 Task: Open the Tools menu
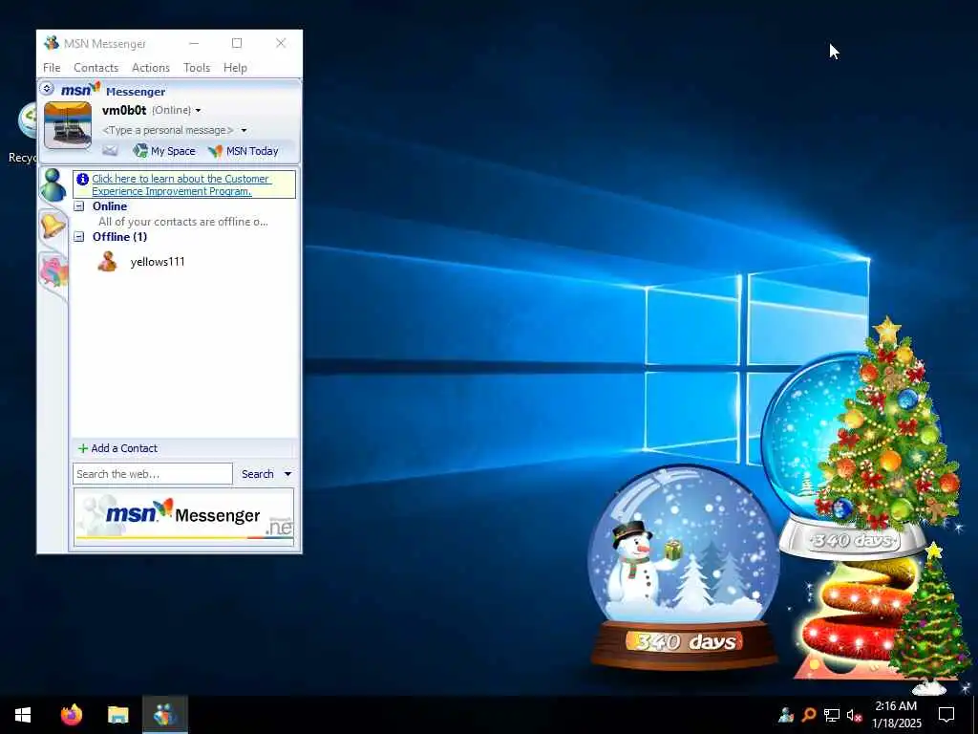click(197, 68)
